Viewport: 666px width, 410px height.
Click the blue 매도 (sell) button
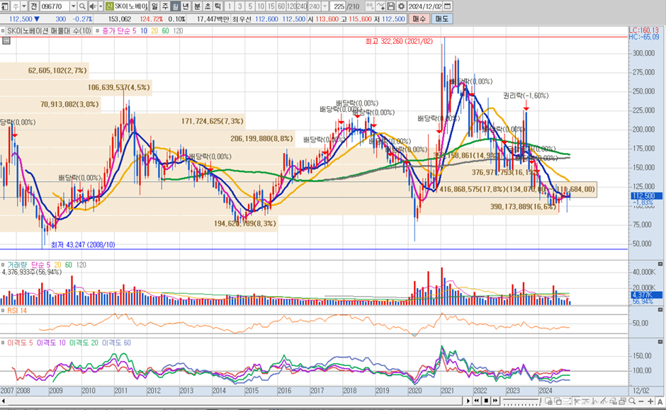(x=442, y=18)
